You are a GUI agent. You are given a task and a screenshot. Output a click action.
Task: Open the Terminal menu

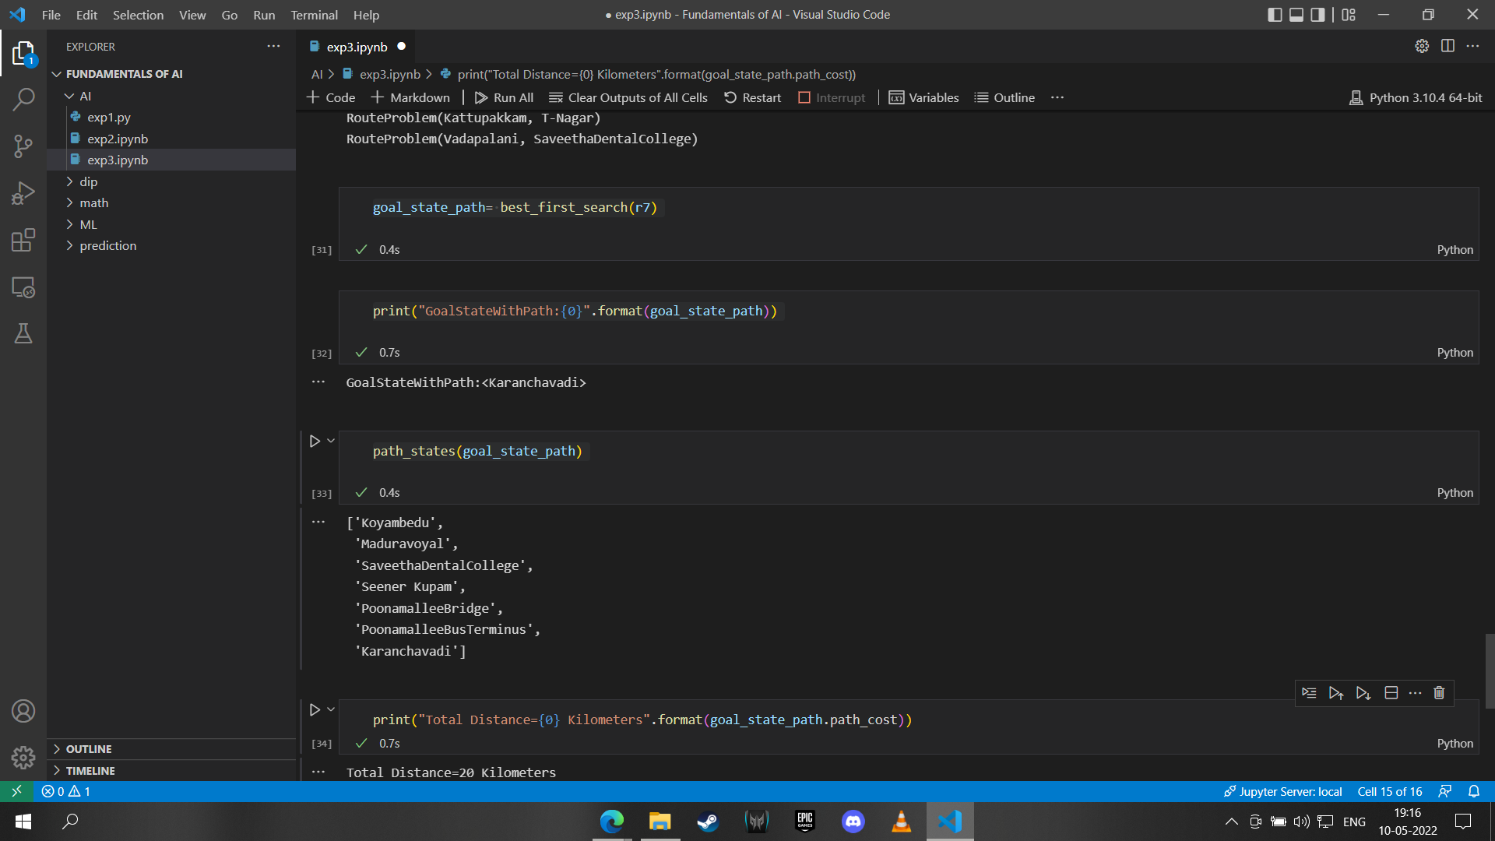click(x=314, y=15)
